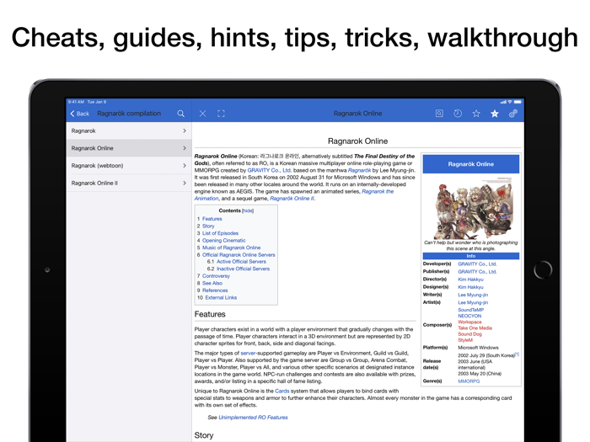The image size is (590, 442).
Task: Click the Story section heading
Action: pos(204,435)
